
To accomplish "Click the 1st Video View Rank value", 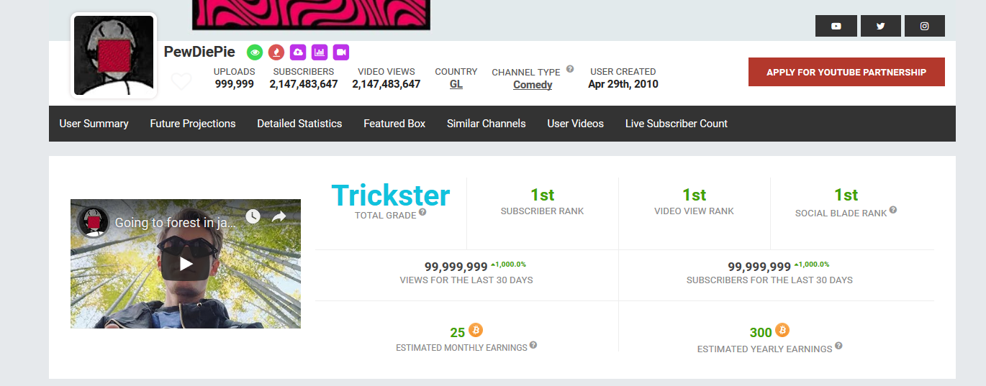I will [x=695, y=195].
